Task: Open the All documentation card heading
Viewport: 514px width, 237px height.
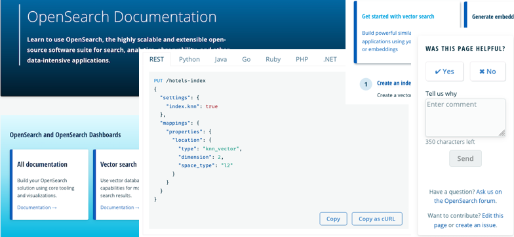Action: pyautogui.click(x=42, y=164)
